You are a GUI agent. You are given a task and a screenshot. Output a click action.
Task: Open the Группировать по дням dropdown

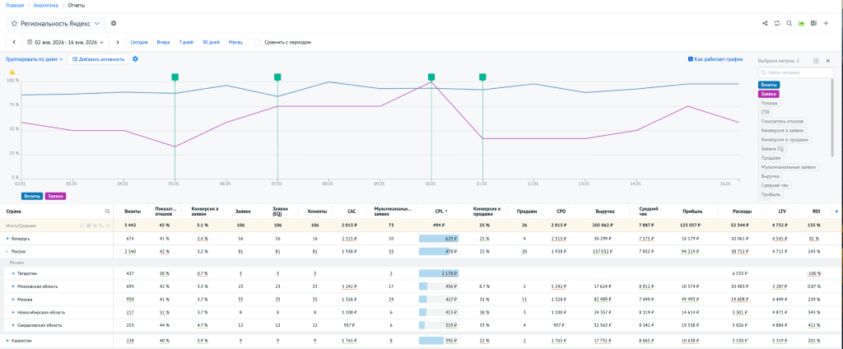point(35,59)
